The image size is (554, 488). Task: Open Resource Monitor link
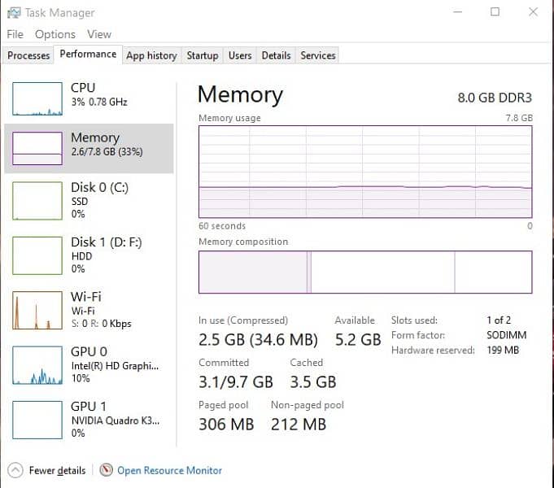pos(169,470)
